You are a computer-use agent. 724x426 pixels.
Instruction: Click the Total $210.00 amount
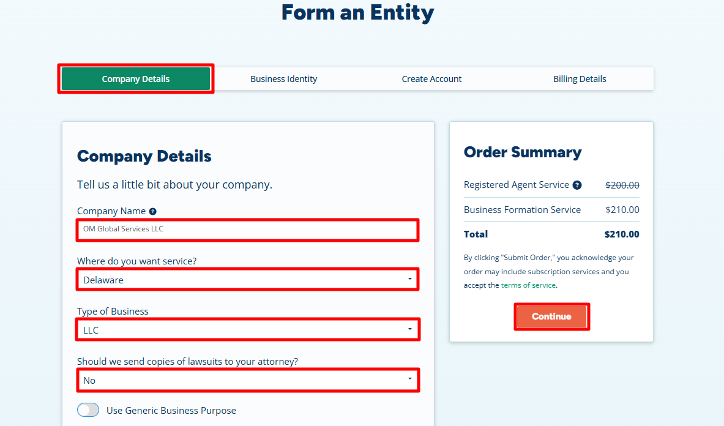[622, 234]
